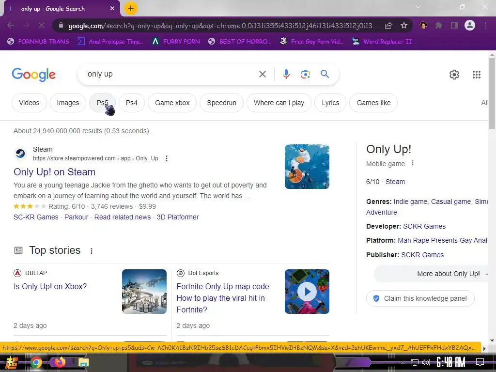Search by image with the camera lens icon

pyautogui.click(x=305, y=74)
